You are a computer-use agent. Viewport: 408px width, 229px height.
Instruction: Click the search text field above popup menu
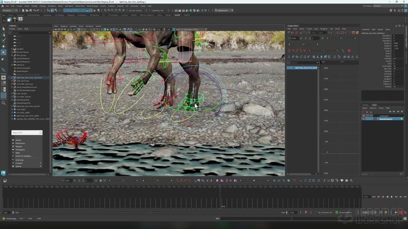tap(27, 132)
